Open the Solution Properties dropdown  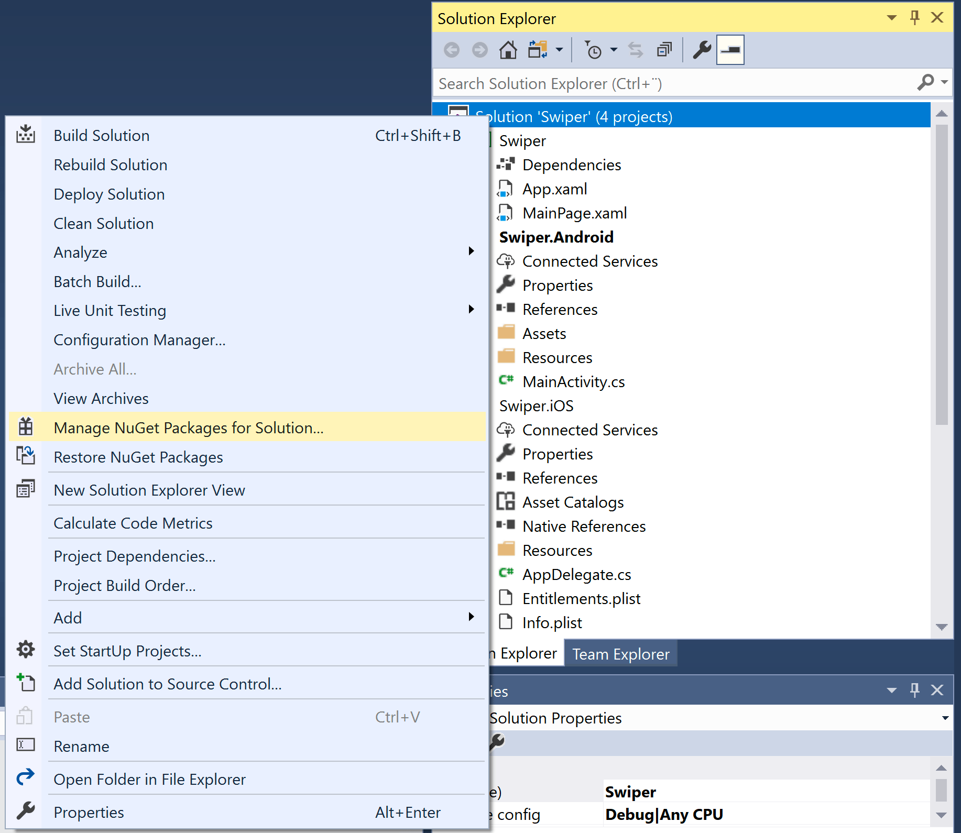coord(945,718)
